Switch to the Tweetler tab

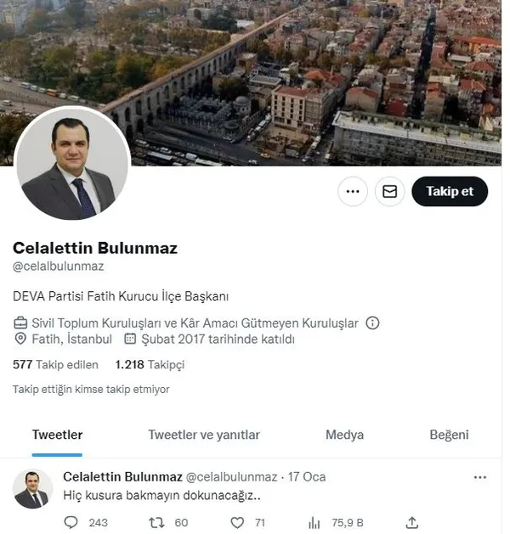point(57,435)
